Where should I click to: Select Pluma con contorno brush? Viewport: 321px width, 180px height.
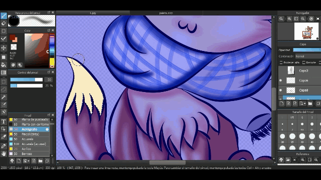[x=29, y=124]
